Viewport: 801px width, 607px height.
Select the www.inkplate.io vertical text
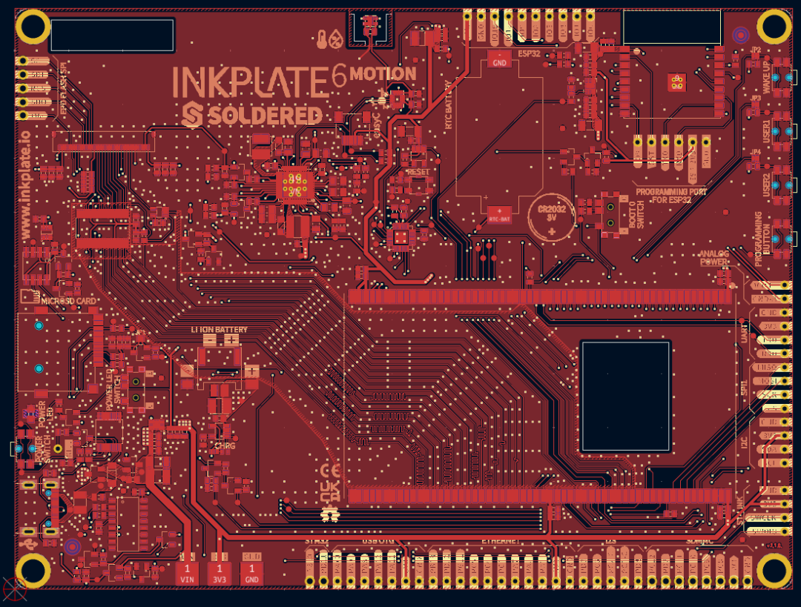25,185
